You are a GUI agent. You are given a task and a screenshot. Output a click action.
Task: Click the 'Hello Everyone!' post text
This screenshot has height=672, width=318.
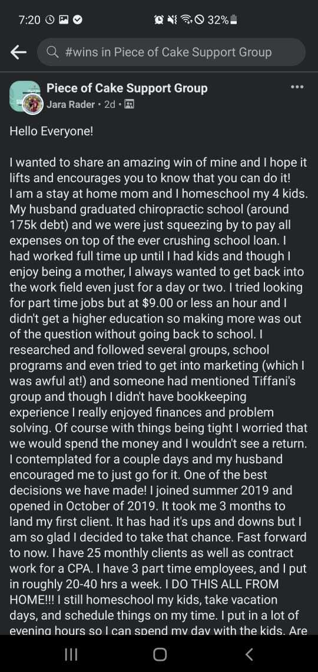[51, 131]
